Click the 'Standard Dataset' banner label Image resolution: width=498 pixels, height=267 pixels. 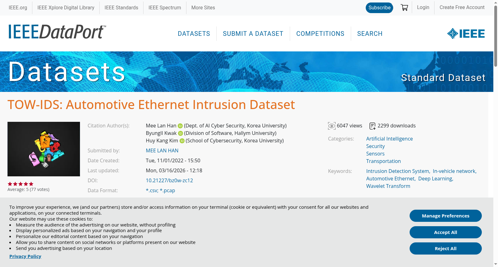pos(443,78)
